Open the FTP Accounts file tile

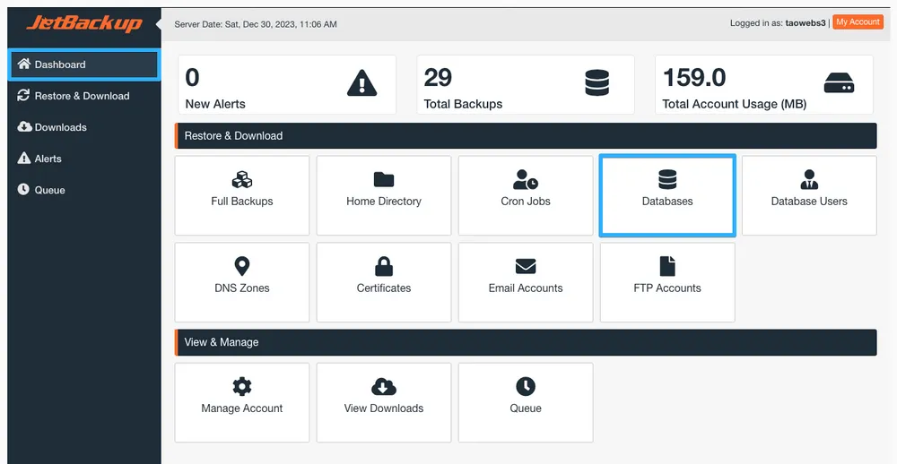point(667,282)
